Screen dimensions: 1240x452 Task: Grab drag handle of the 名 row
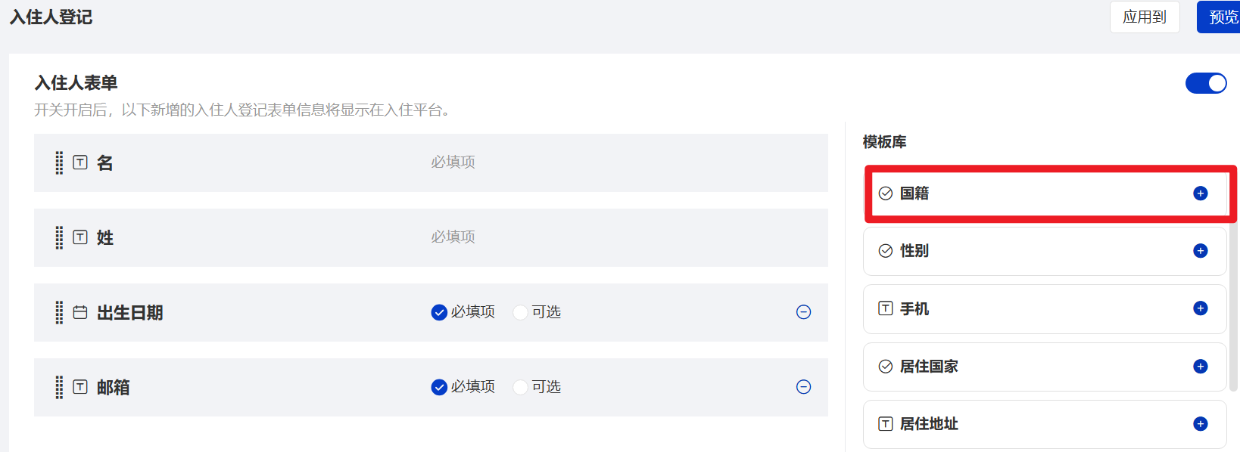coord(59,163)
